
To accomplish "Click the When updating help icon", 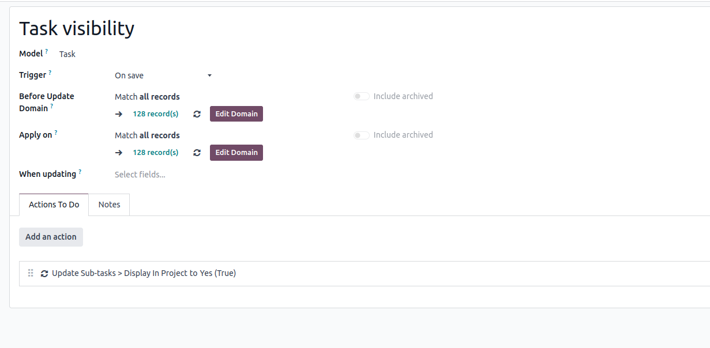I will [80, 172].
